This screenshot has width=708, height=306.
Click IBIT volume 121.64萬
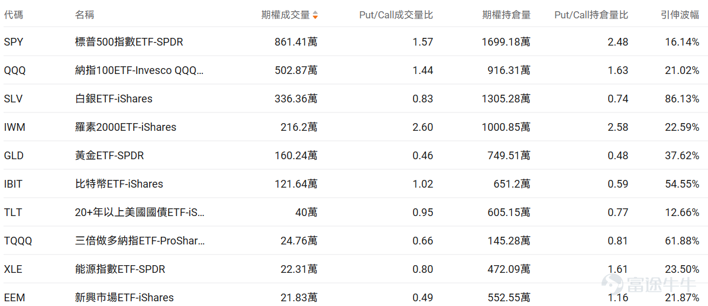pyautogui.click(x=296, y=184)
